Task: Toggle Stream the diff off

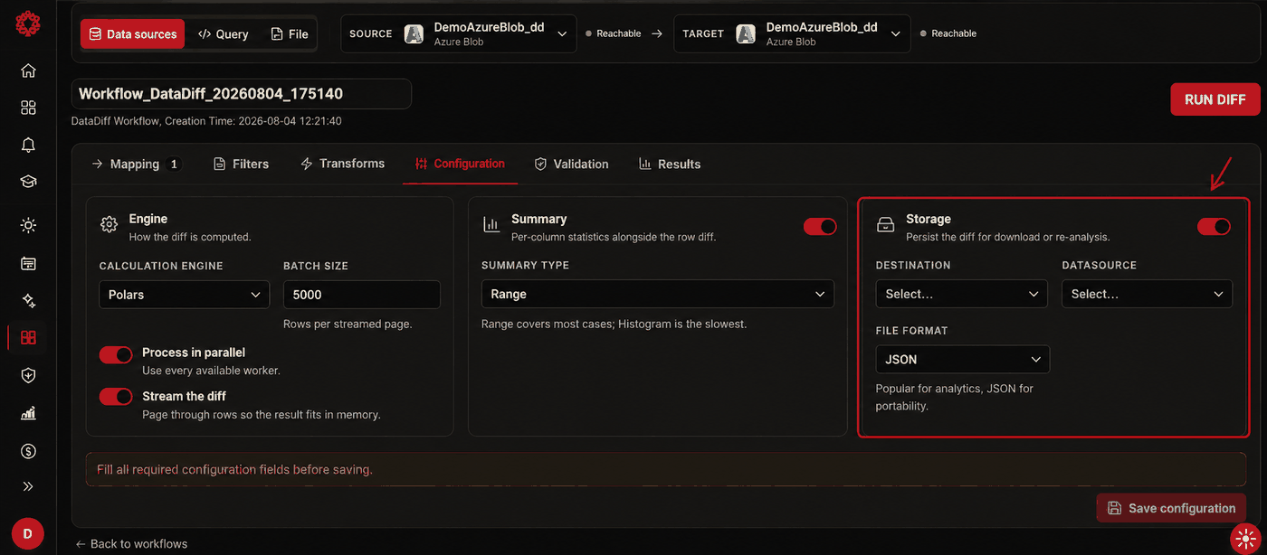Action: pos(116,397)
